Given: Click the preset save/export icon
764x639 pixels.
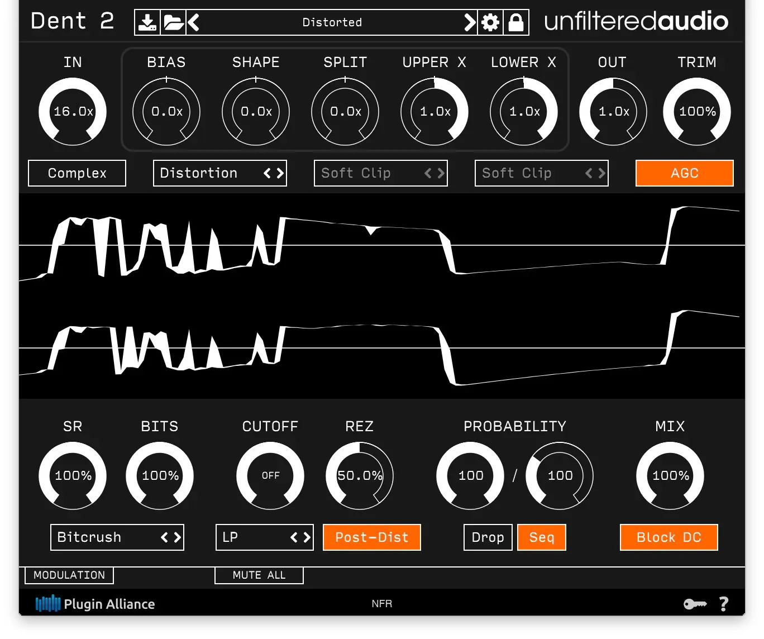Looking at the screenshot, I should coord(147,22).
